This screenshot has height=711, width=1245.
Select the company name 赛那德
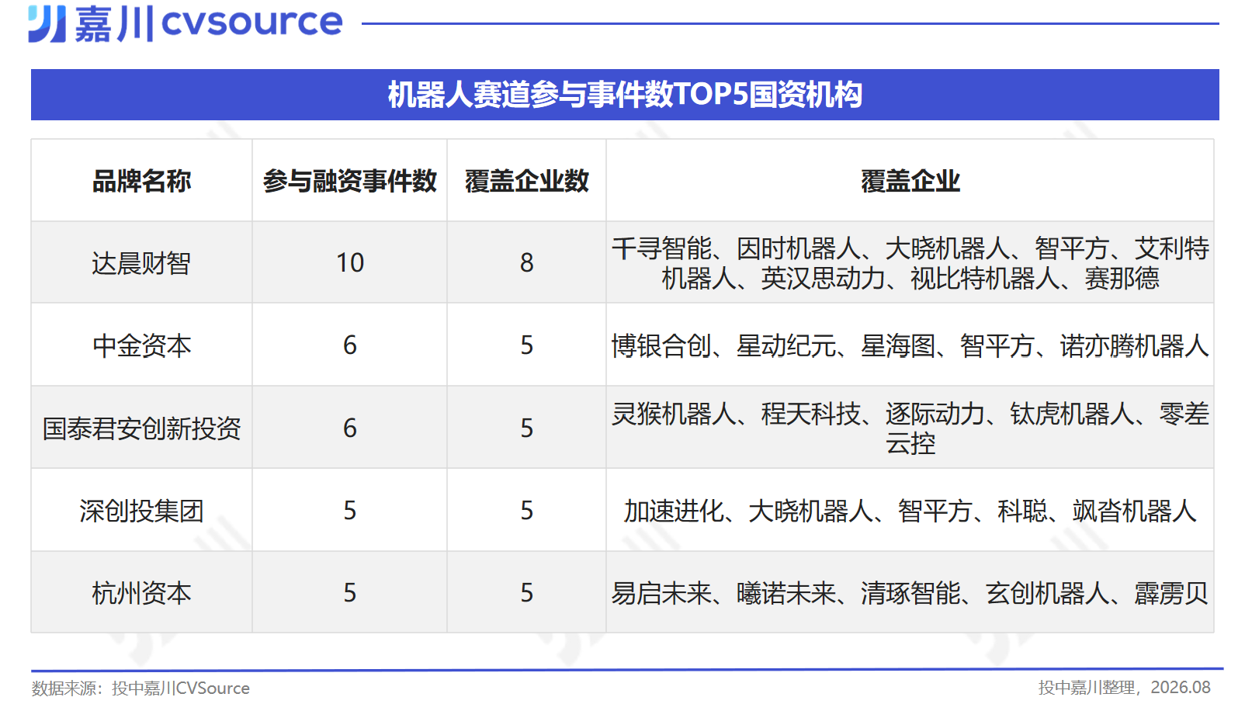[1122, 278]
